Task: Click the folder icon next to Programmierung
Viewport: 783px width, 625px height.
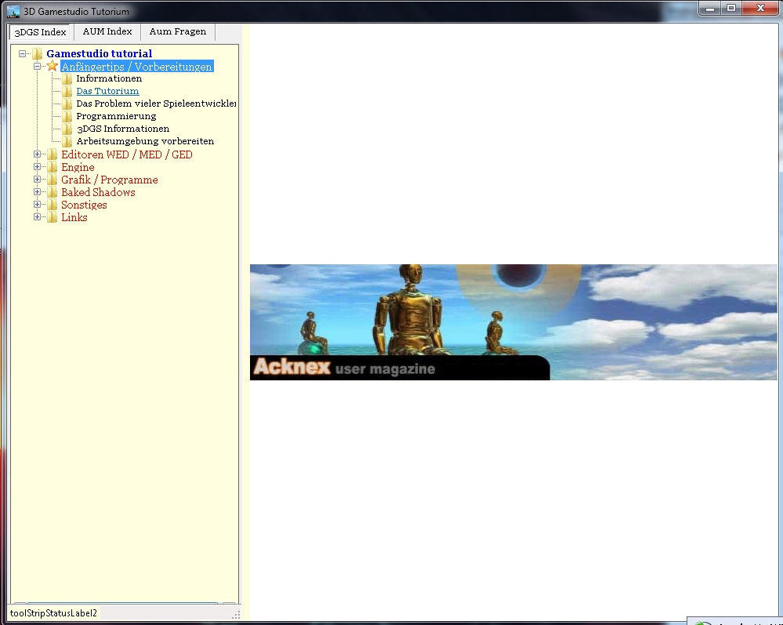Action: 67,116
